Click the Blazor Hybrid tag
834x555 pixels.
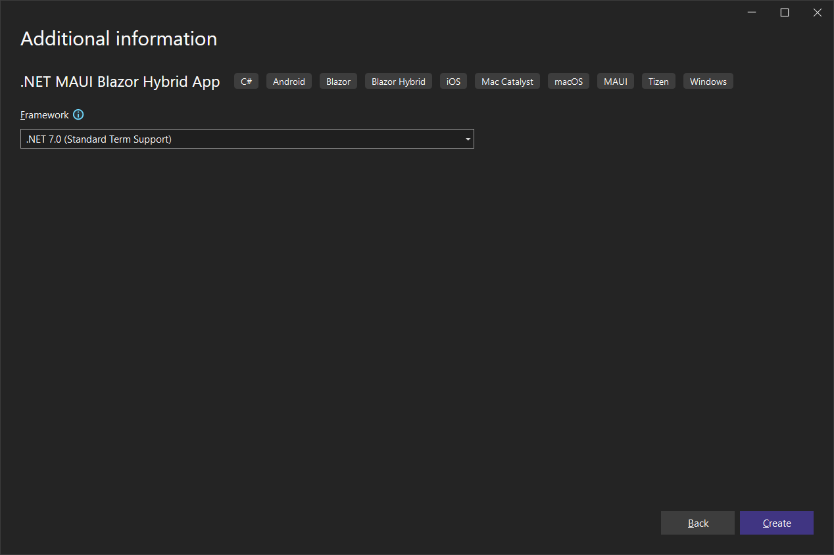click(x=399, y=81)
